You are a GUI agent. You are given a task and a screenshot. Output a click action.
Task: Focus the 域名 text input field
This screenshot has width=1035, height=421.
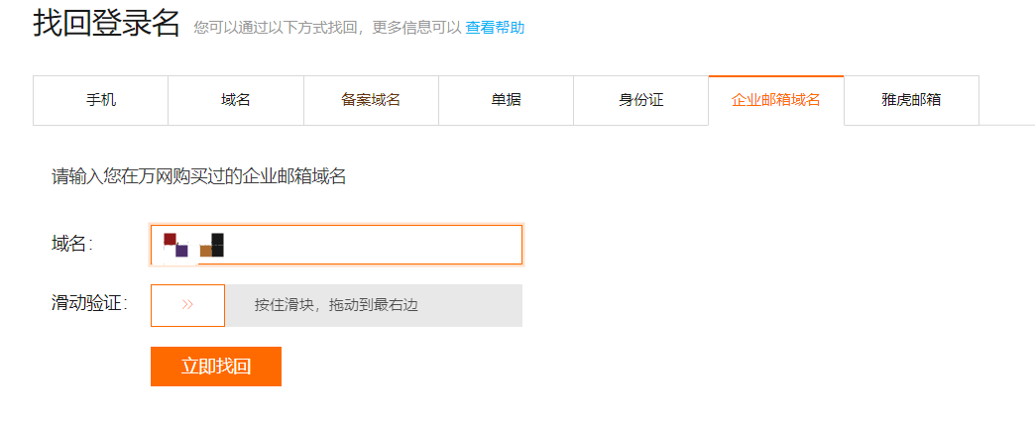point(377,245)
